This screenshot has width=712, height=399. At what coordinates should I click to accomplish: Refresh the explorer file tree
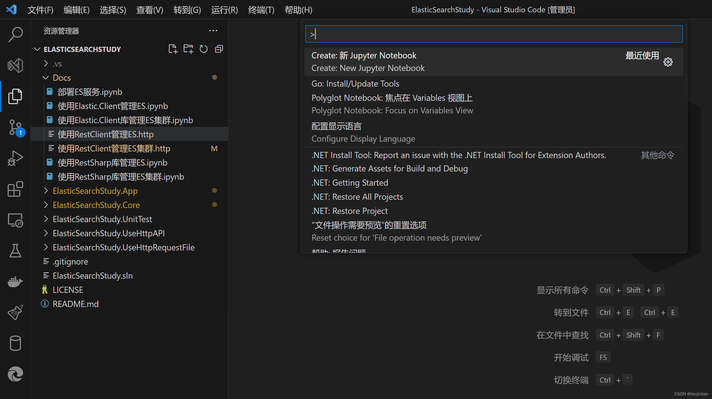[204, 49]
